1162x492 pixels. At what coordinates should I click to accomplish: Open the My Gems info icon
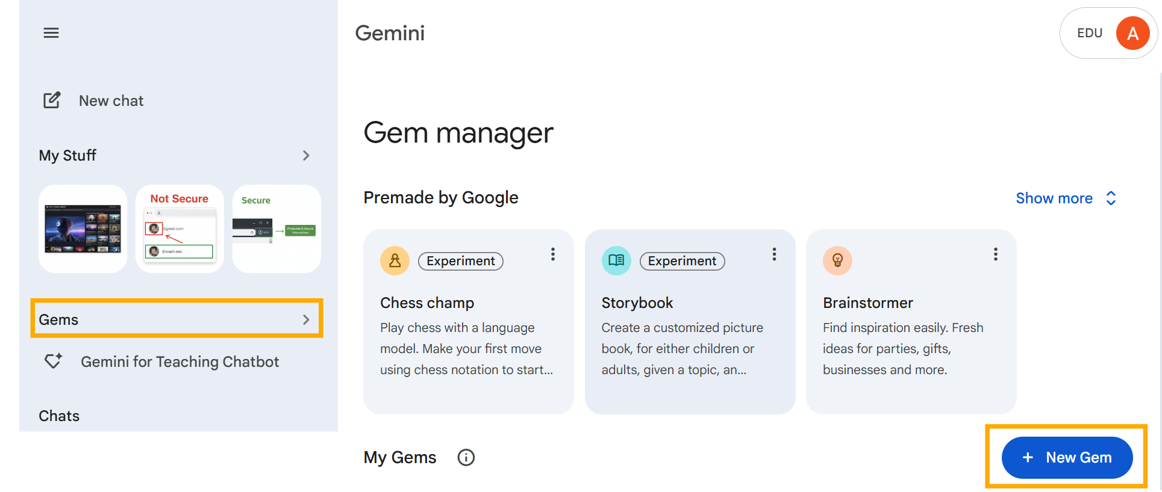coord(466,458)
